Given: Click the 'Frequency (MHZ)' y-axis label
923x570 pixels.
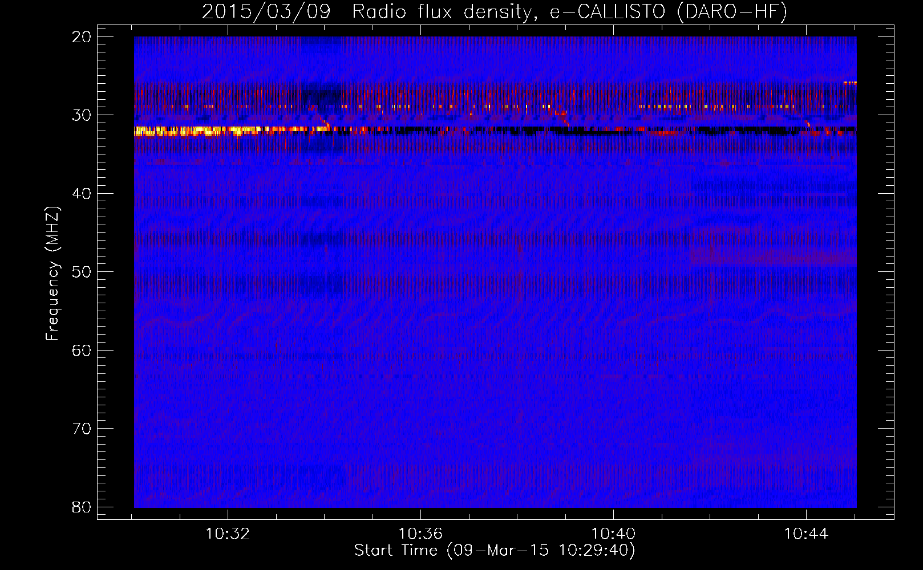Looking at the screenshot, I should pos(52,274).
